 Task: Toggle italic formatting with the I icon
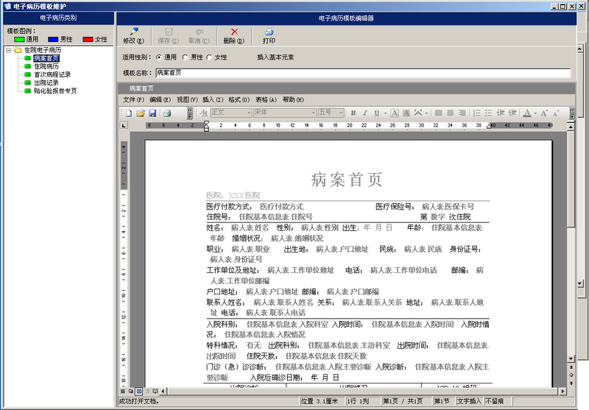click(x=364, y=113)
